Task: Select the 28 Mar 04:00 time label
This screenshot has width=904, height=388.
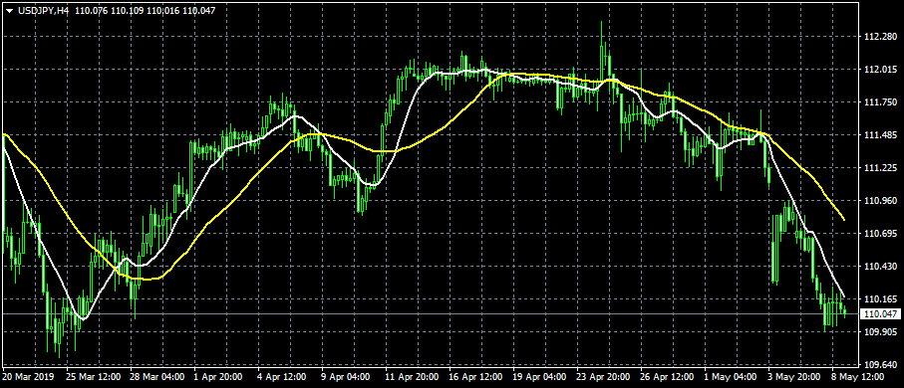Action: point(157,377)
